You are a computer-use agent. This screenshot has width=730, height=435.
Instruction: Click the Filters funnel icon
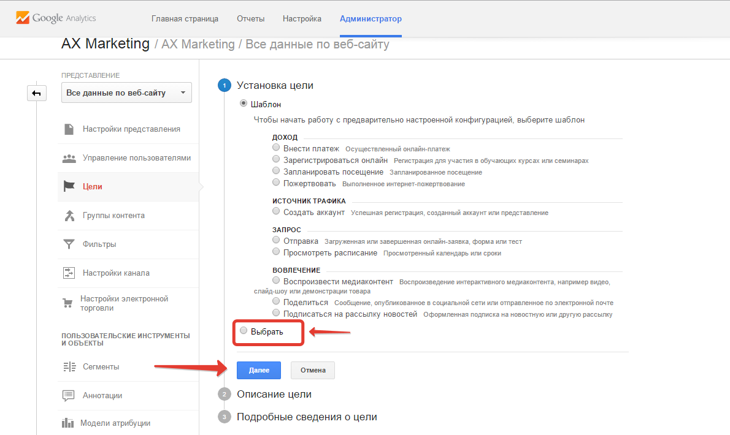tap(69, 244)
